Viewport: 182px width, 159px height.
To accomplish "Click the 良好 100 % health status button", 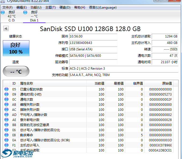I will tap(16, 48).
